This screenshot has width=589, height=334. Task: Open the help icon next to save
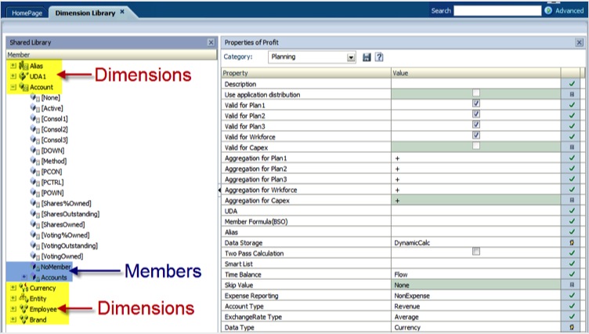click(379, 57)
